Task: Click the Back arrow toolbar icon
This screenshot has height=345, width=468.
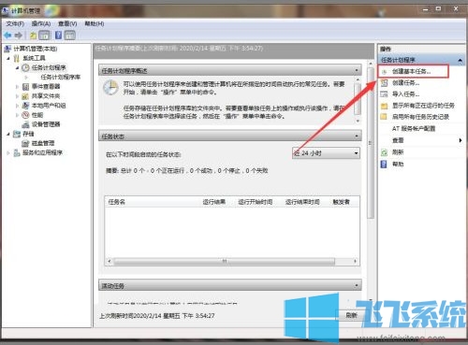Action: click(7, 36)
